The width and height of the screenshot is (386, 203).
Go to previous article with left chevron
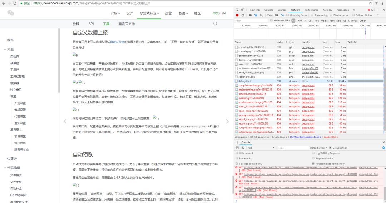65,121
